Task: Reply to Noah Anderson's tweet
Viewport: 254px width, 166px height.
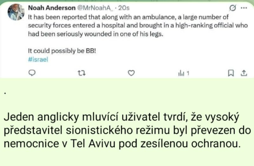Action: point(32,73)
